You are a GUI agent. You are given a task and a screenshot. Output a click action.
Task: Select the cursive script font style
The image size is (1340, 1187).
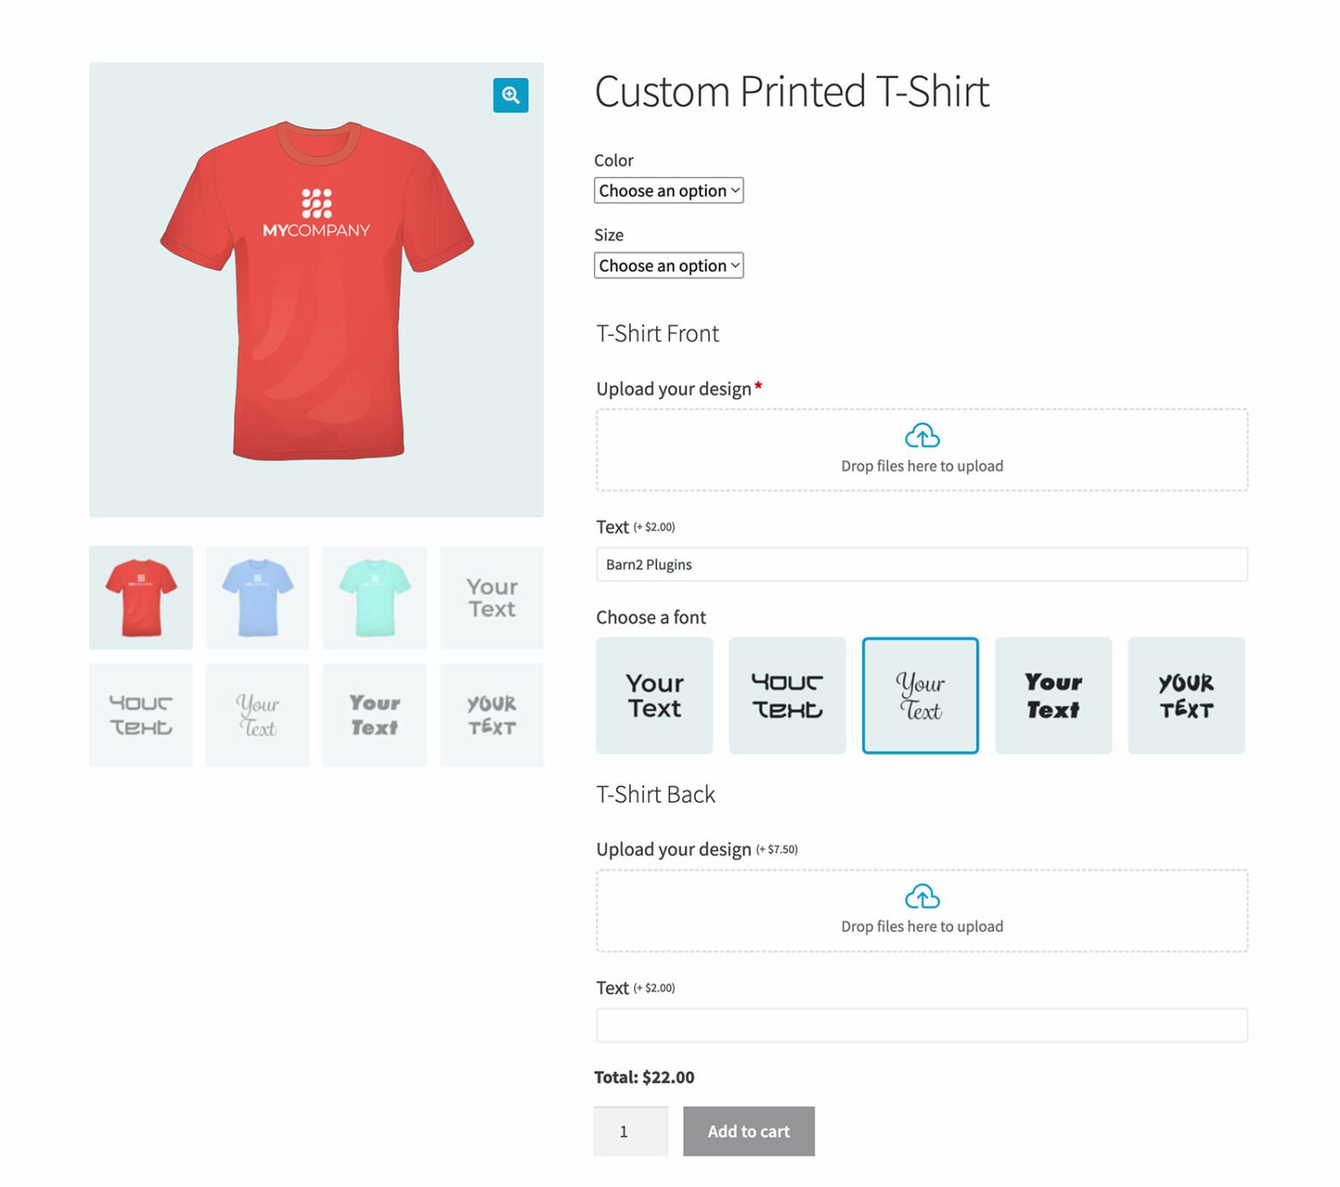click(x=920, y=695)
